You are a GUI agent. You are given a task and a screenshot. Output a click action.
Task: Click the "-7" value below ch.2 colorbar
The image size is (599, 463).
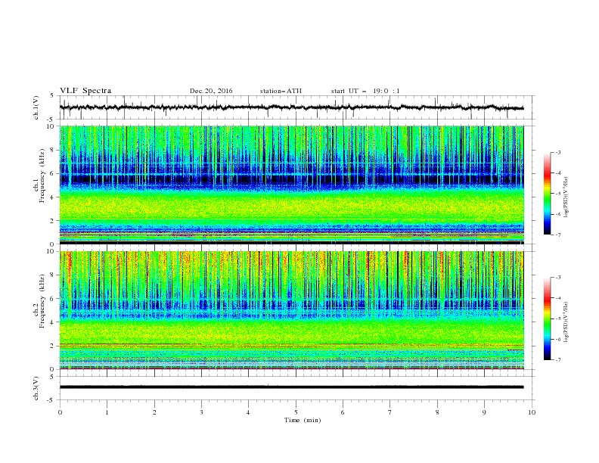(x=557, y=360)
